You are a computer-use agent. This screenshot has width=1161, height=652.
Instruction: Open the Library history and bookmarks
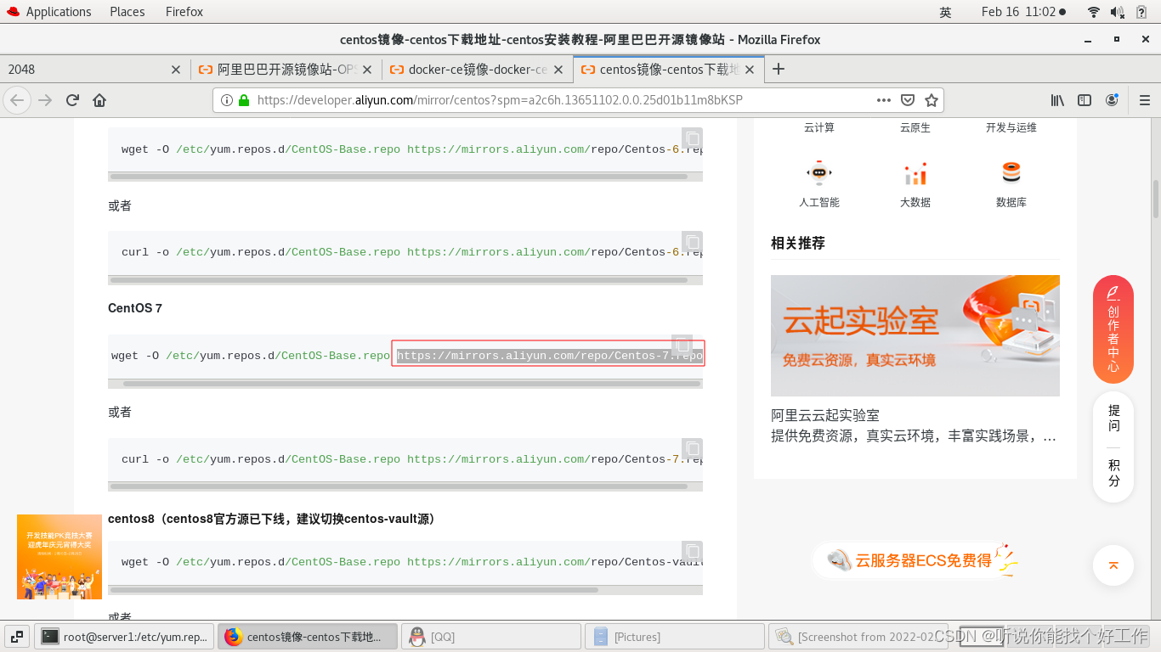coord(1057,100)
